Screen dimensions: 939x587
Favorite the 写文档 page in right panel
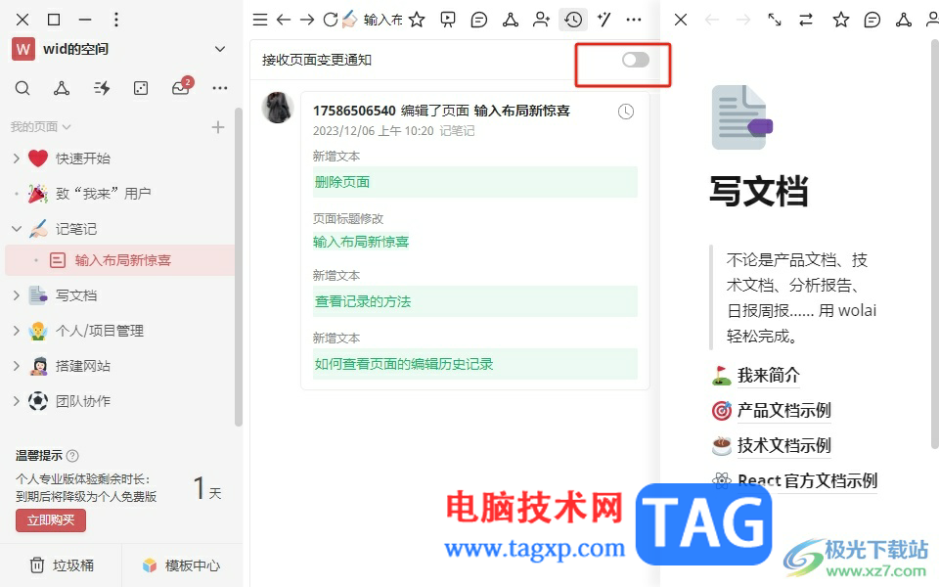click(x=841, y=20)
